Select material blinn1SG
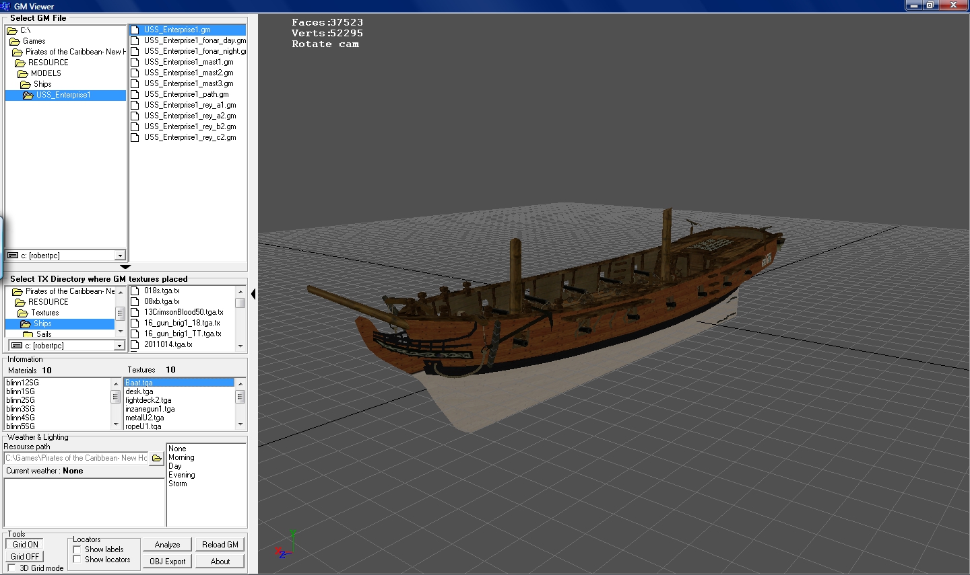970x575 pixels. 20,391
